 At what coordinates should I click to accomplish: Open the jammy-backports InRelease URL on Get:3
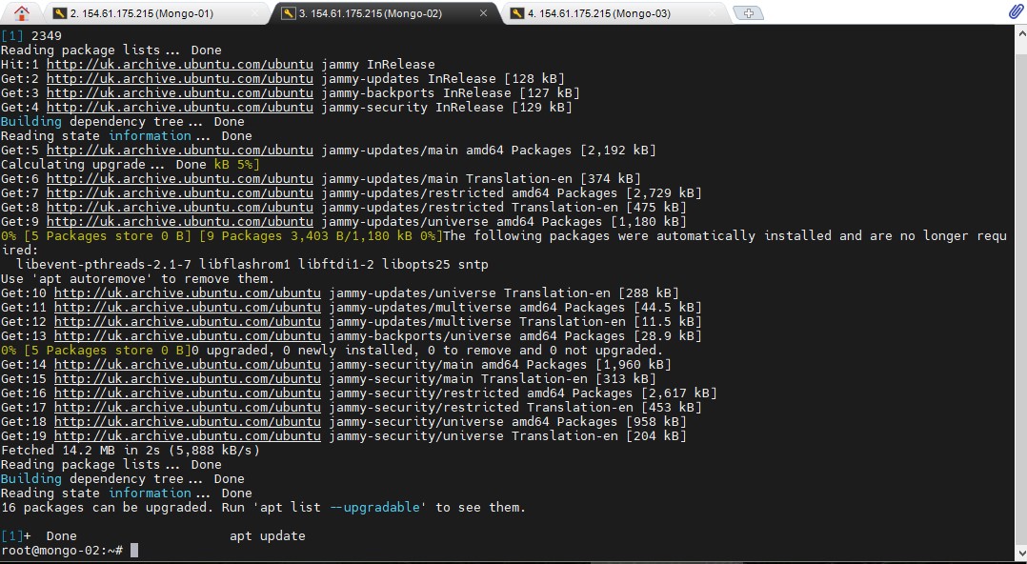pos(179,92)
